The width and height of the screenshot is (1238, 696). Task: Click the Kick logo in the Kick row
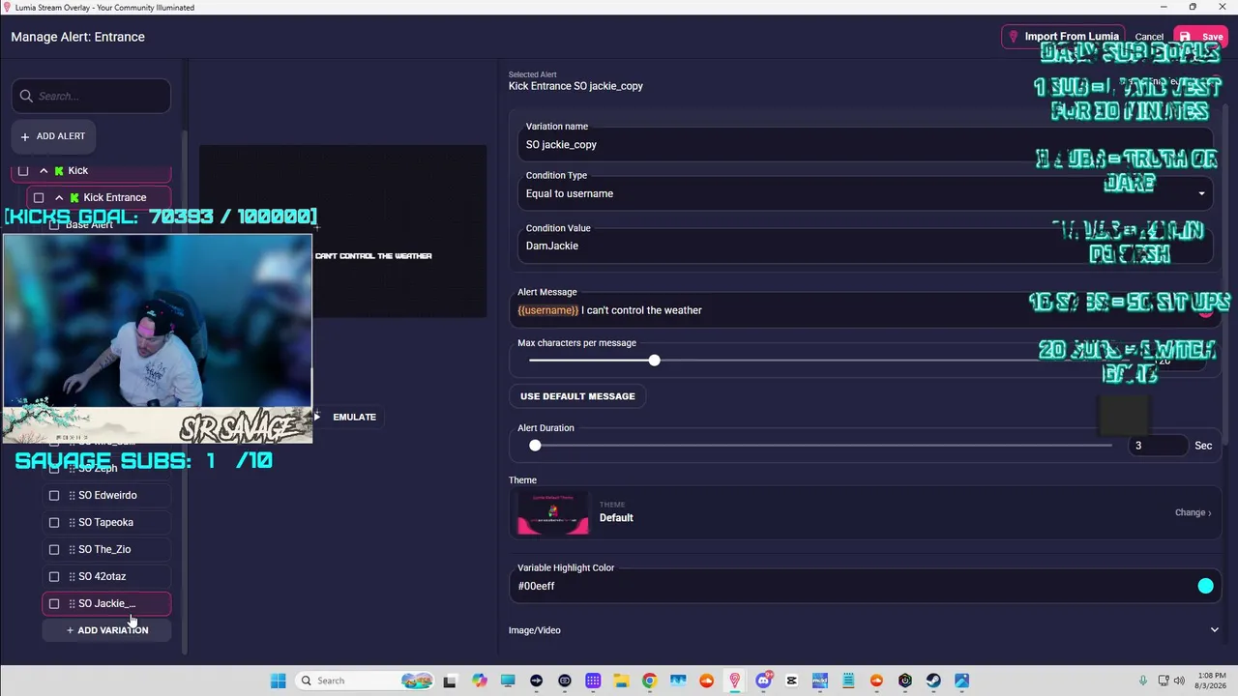tap(59, 171)
